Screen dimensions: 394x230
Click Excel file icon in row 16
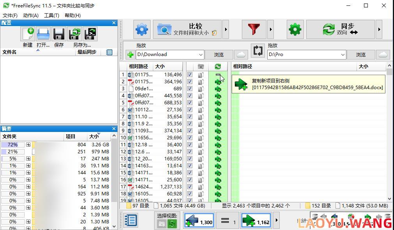tap(131, 180)
